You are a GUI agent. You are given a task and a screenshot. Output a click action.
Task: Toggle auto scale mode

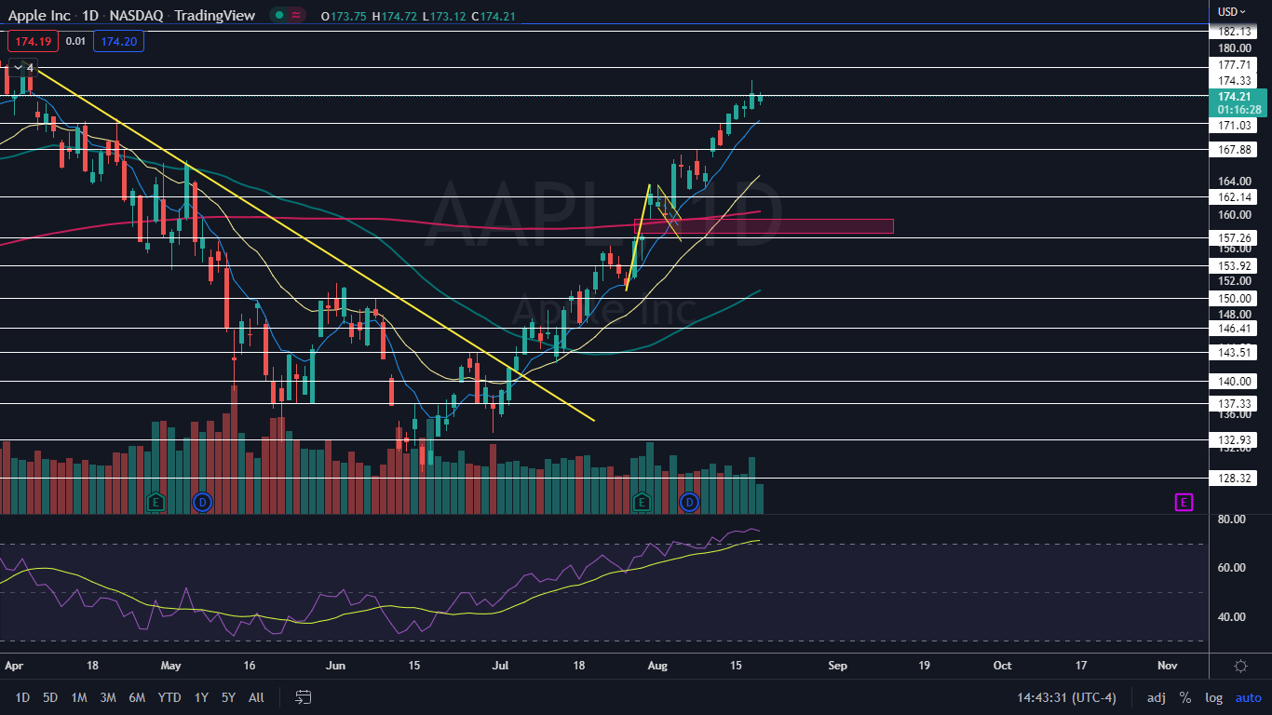coord(1248,696)
